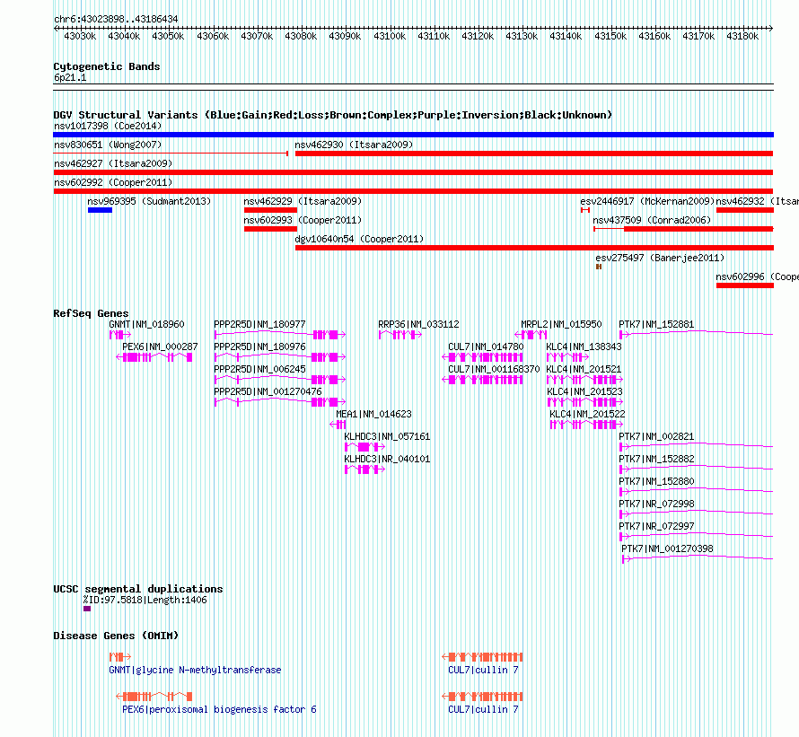Click the purple segmental duplication block
The image size is (799, 737).
(87, 609)
